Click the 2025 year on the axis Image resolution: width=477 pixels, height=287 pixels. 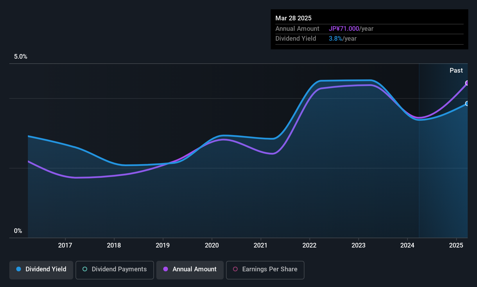click(x=456, y=245)
